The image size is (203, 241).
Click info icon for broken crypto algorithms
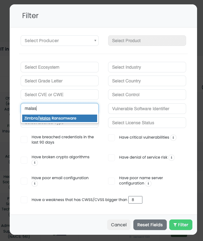[35, 163]
